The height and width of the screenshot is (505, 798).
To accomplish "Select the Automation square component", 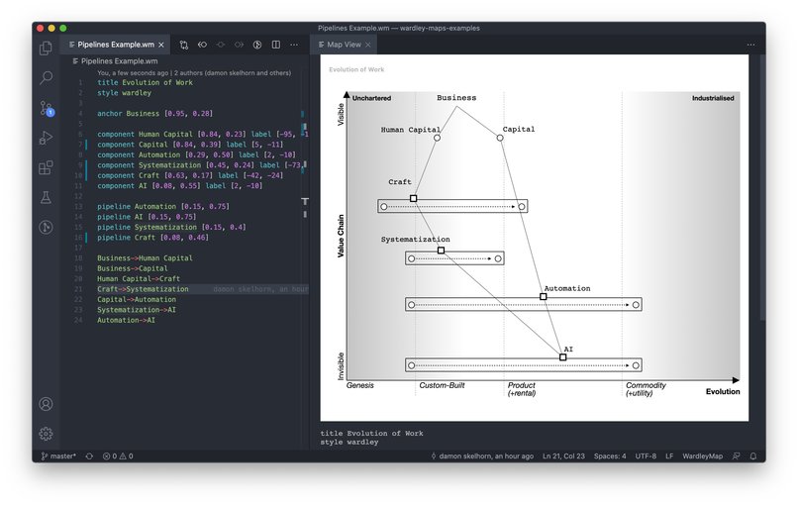I will 543,297.
